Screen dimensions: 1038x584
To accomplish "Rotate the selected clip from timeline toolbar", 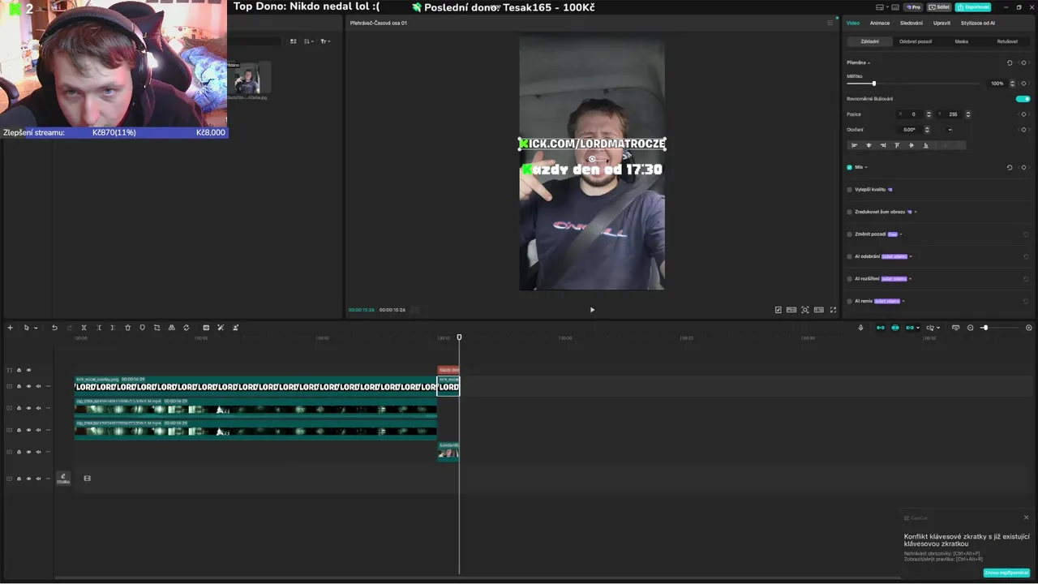I will [186, 328].
